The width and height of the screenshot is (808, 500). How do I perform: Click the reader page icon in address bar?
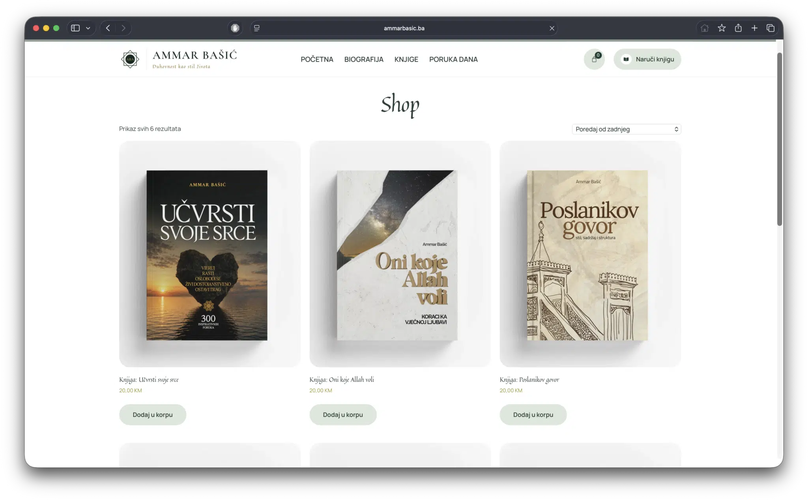coord(257,28)
